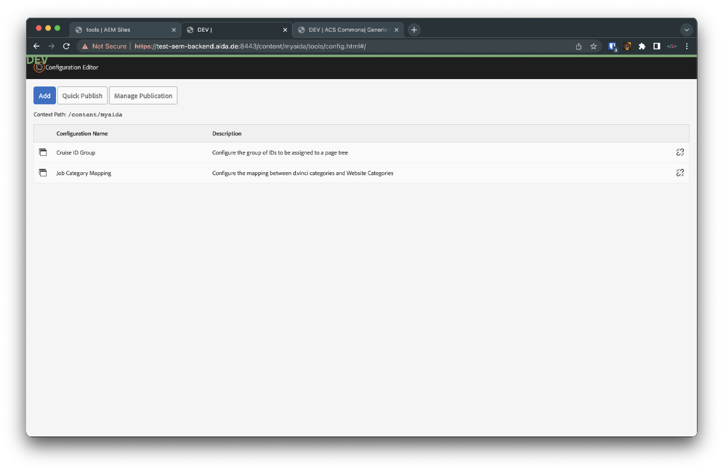Open the Job Category Mapping configuration
This screenshot has height=471, width=723.
(84, 173)
